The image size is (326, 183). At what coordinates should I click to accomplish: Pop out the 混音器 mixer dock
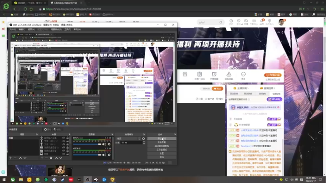[x=112, y=135]
